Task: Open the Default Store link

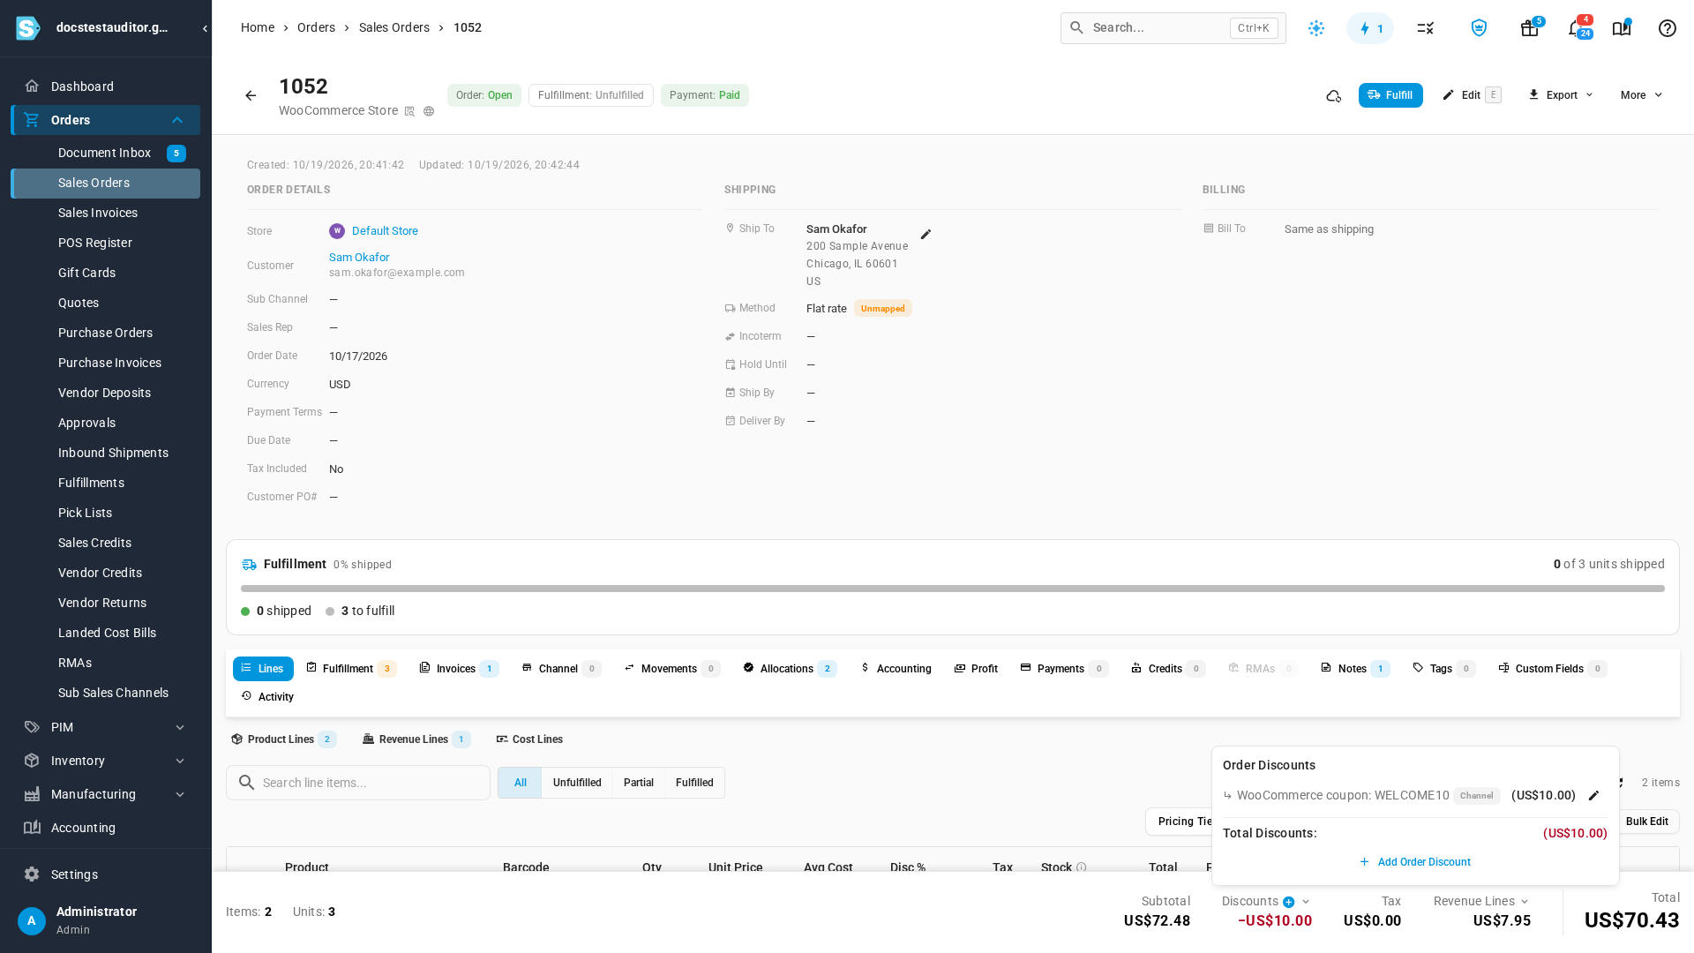Action: (385, 231)
